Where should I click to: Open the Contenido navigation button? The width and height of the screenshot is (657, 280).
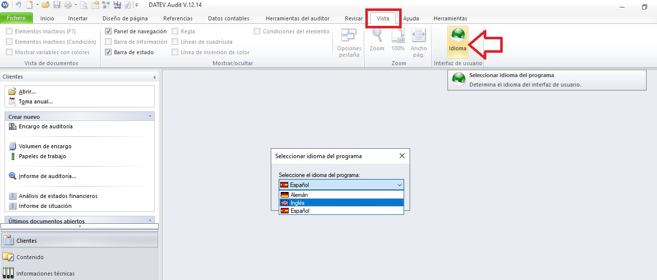point(80,257)
